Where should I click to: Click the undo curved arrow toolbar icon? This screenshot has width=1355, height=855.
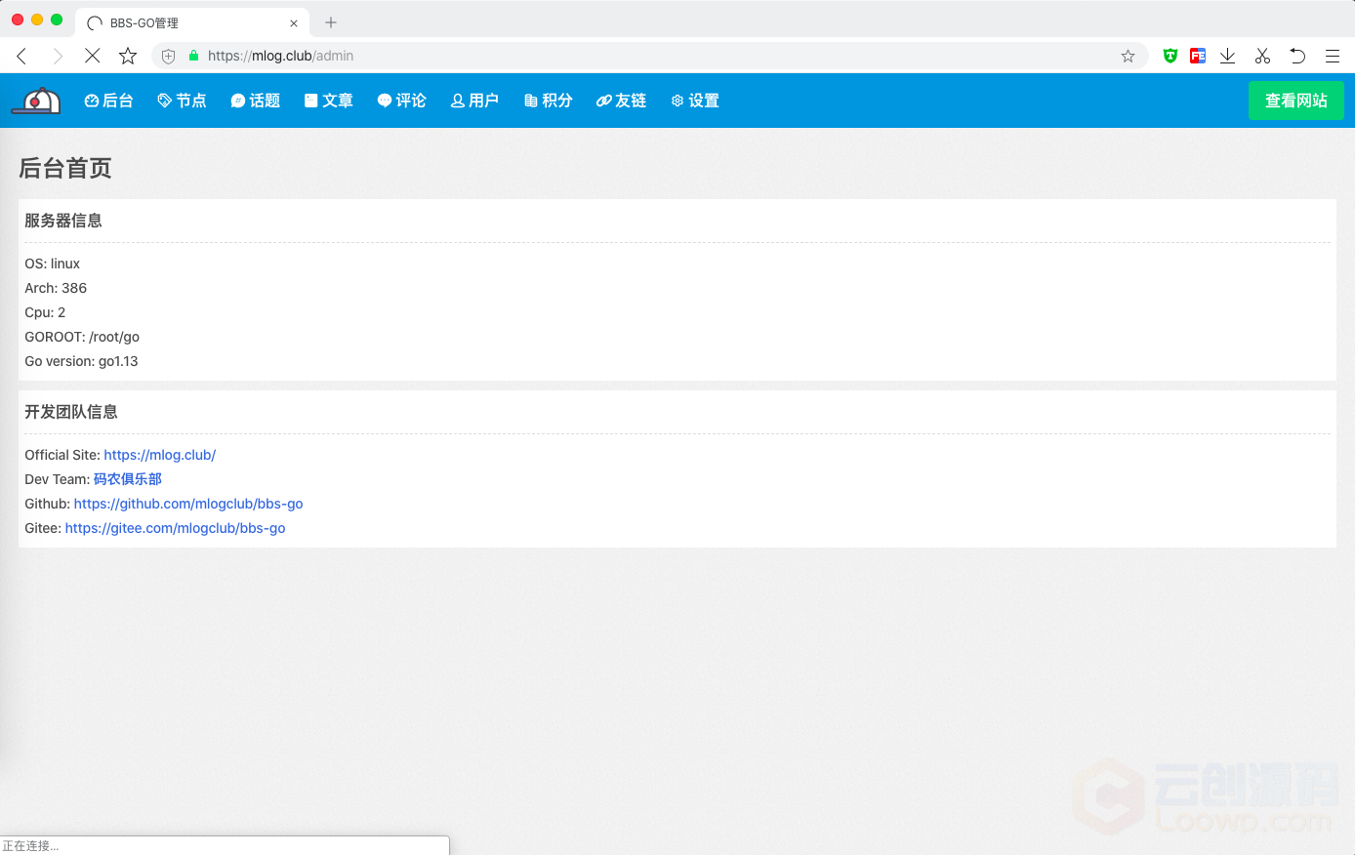(x=1297, y=56)
